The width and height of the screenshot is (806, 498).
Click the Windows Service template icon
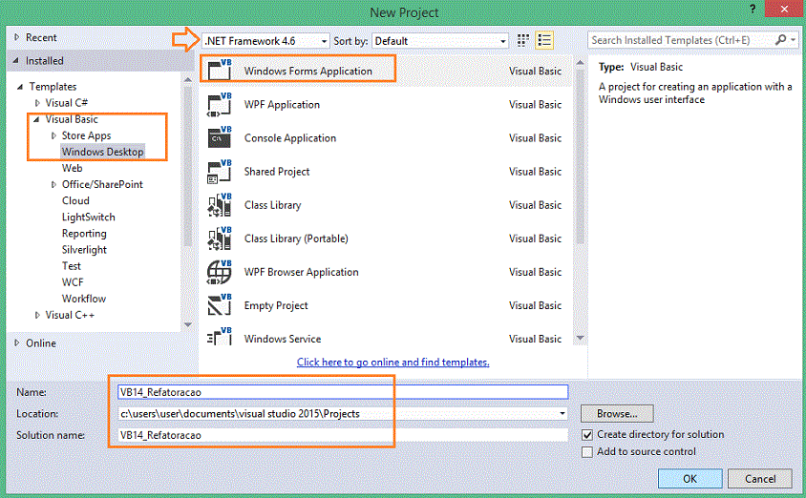pos(220,338)
